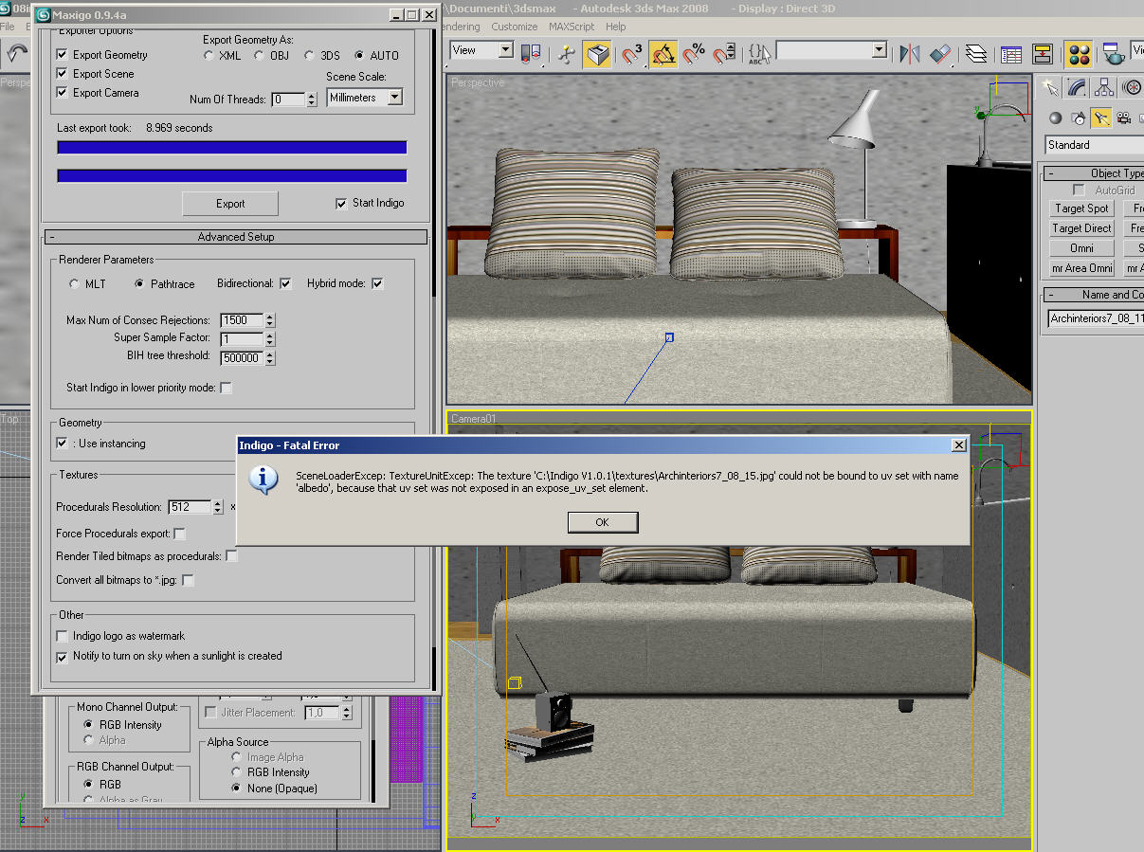Click the Export button

tap(230, 204)
